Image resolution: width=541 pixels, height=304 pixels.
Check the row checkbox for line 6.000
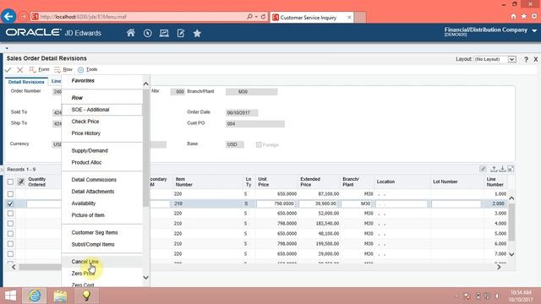10,244
